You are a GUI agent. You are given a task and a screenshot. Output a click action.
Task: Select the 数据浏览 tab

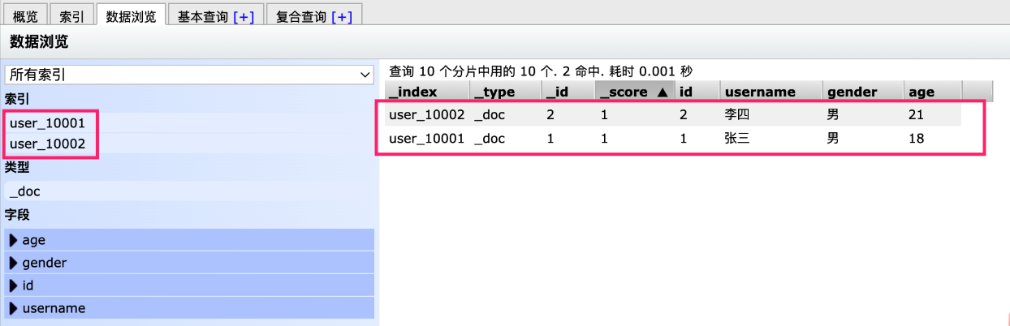click(131, 15)
